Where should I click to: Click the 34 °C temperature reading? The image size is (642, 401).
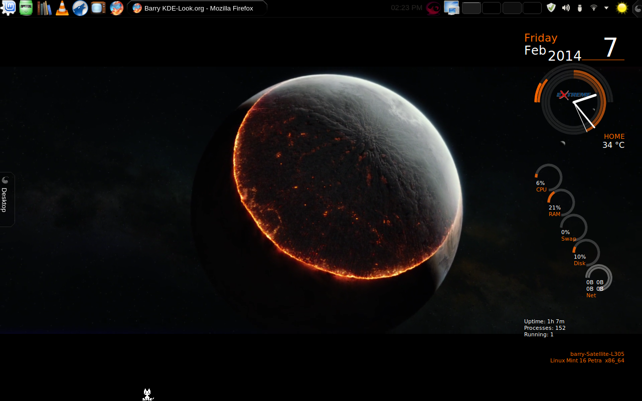613,145
